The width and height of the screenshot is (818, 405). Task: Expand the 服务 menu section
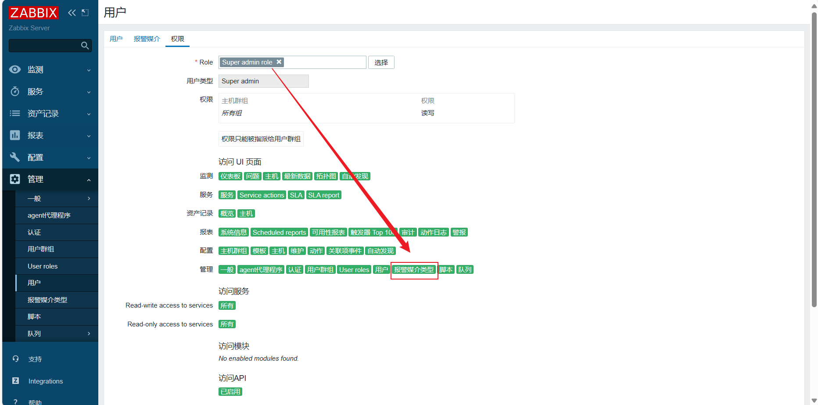(x=89, y=92)
